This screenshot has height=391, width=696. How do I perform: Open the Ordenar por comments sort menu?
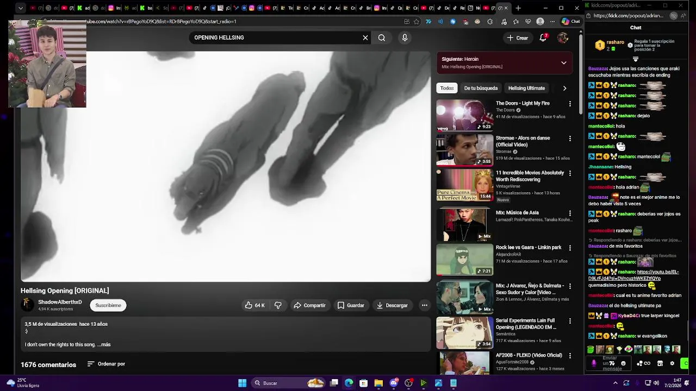click(x=107, y=364)
